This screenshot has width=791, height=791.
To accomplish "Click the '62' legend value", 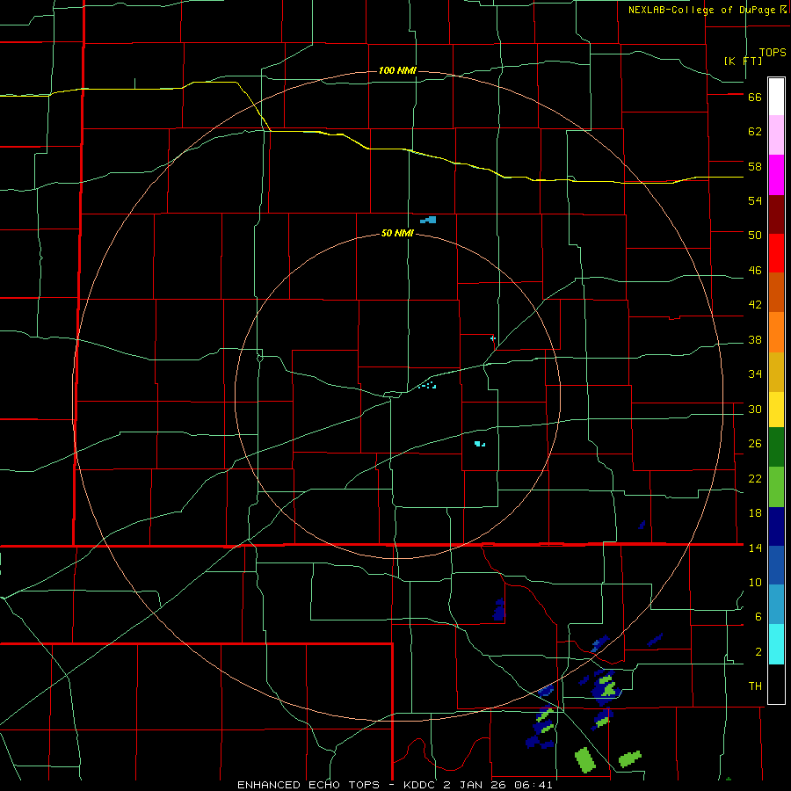I will point(755,131).
